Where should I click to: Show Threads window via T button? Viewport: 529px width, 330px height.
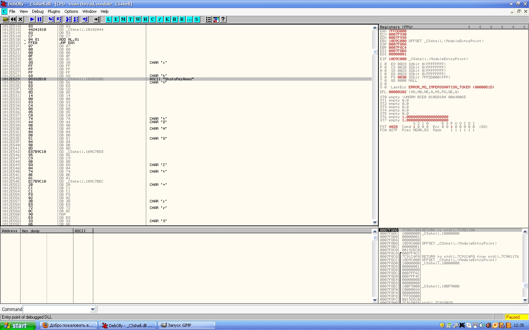(131, 19)
